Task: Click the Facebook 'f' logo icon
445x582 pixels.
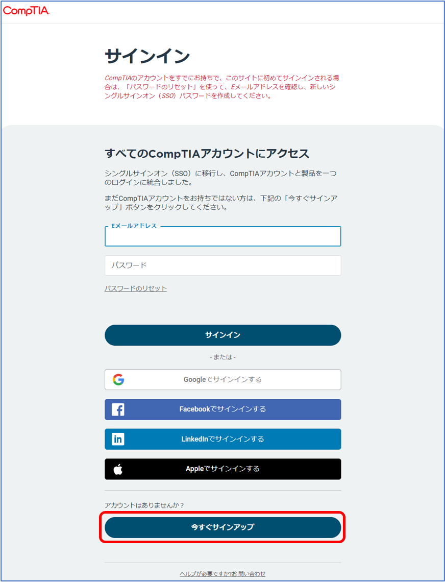Action: point(118,409)
